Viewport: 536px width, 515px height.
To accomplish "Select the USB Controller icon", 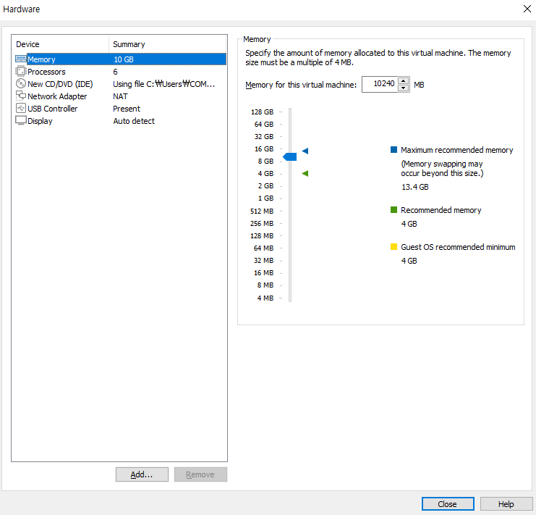I will tap(21, 108).
